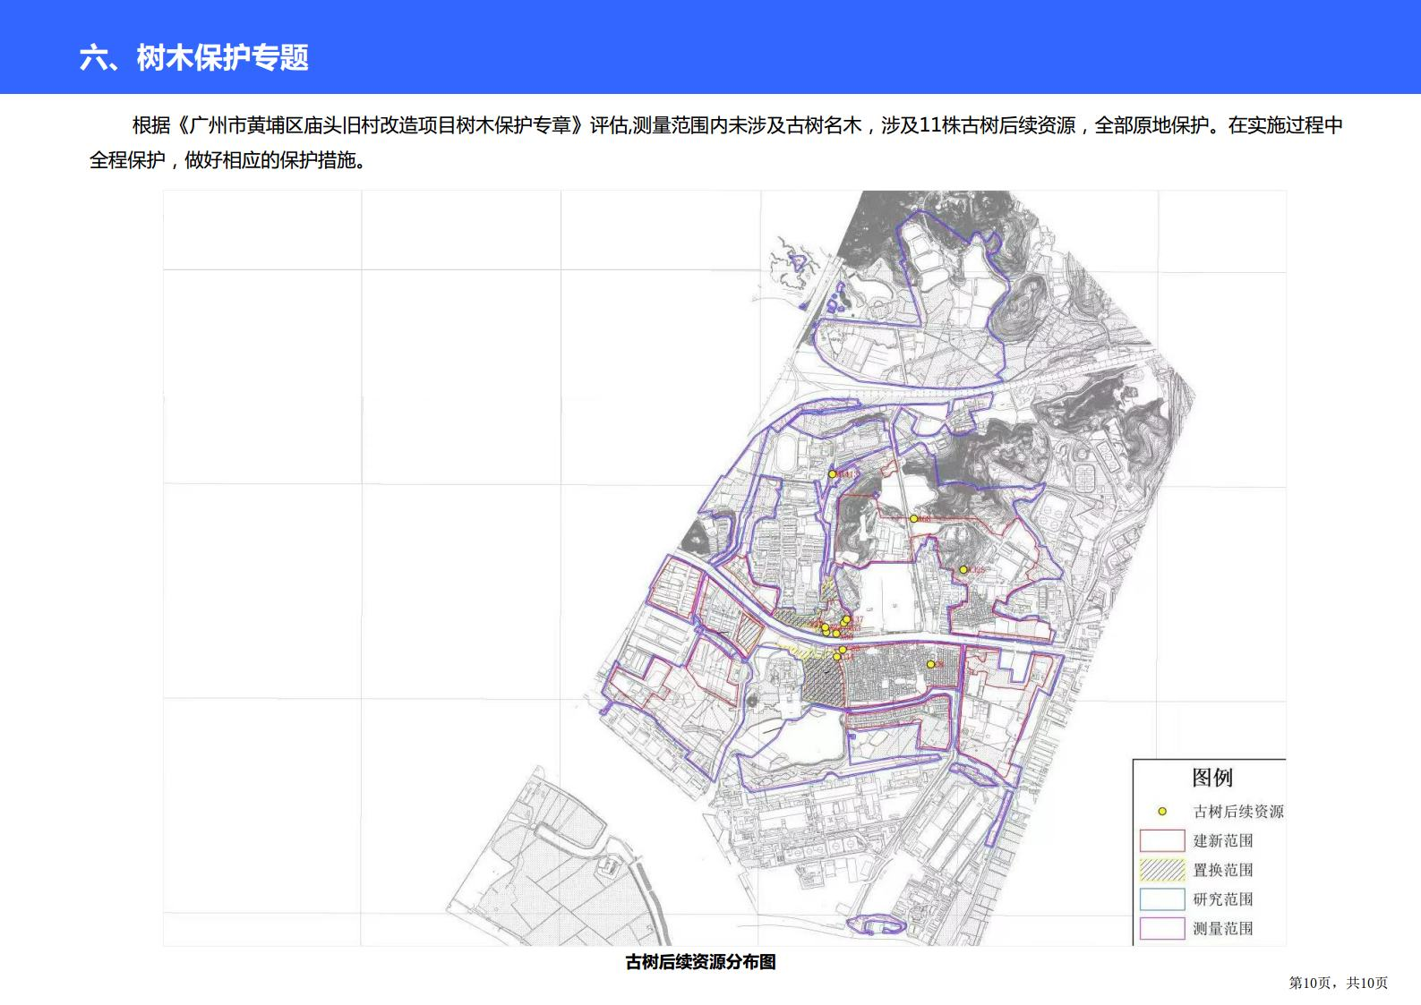Image resolution: width=1421 pixels, height=1005 pixels.
Task: Click the blue 研究范围 legend box
Action: [1162, 899]
